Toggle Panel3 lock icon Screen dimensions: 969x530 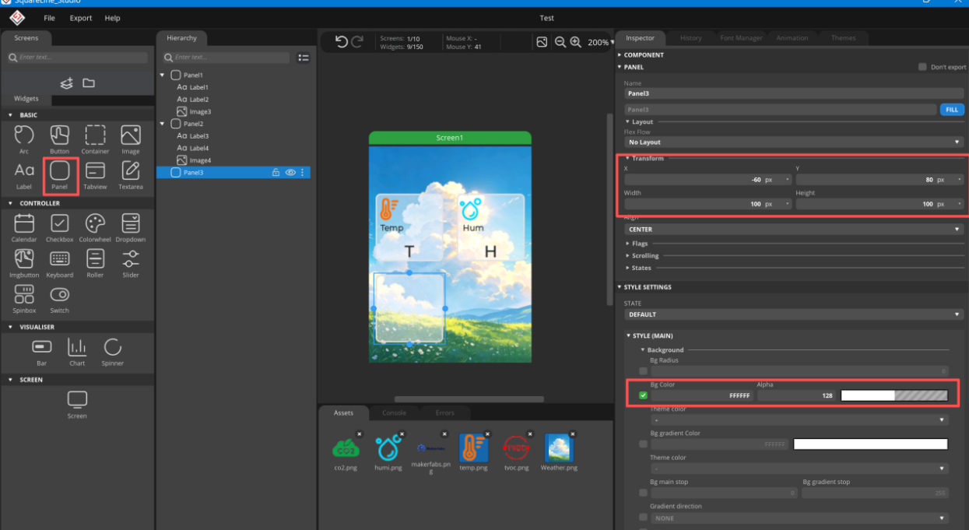tap(276, 173)
